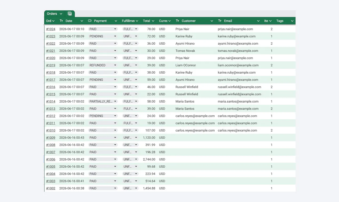The image size is (339, 202).
Task: Open the order #1016 link
Action: pyautogui.click(x=51, y=87)
